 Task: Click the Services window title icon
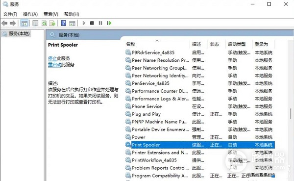tap(5, 4)
